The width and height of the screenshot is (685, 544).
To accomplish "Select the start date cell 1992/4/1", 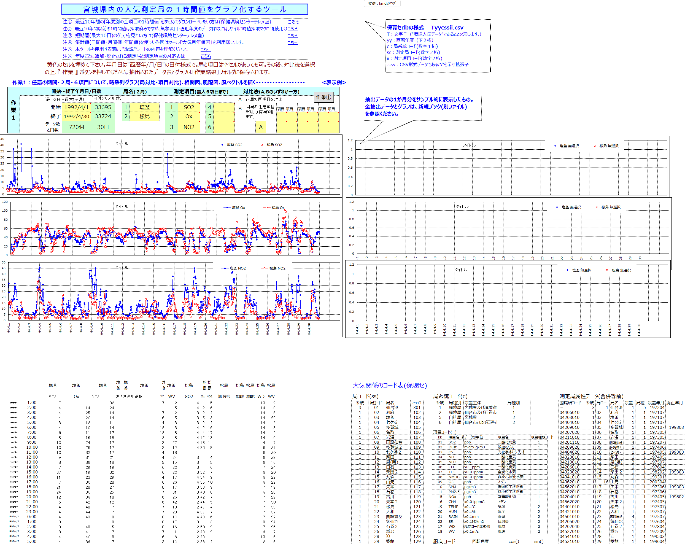I will click(77, 107).
